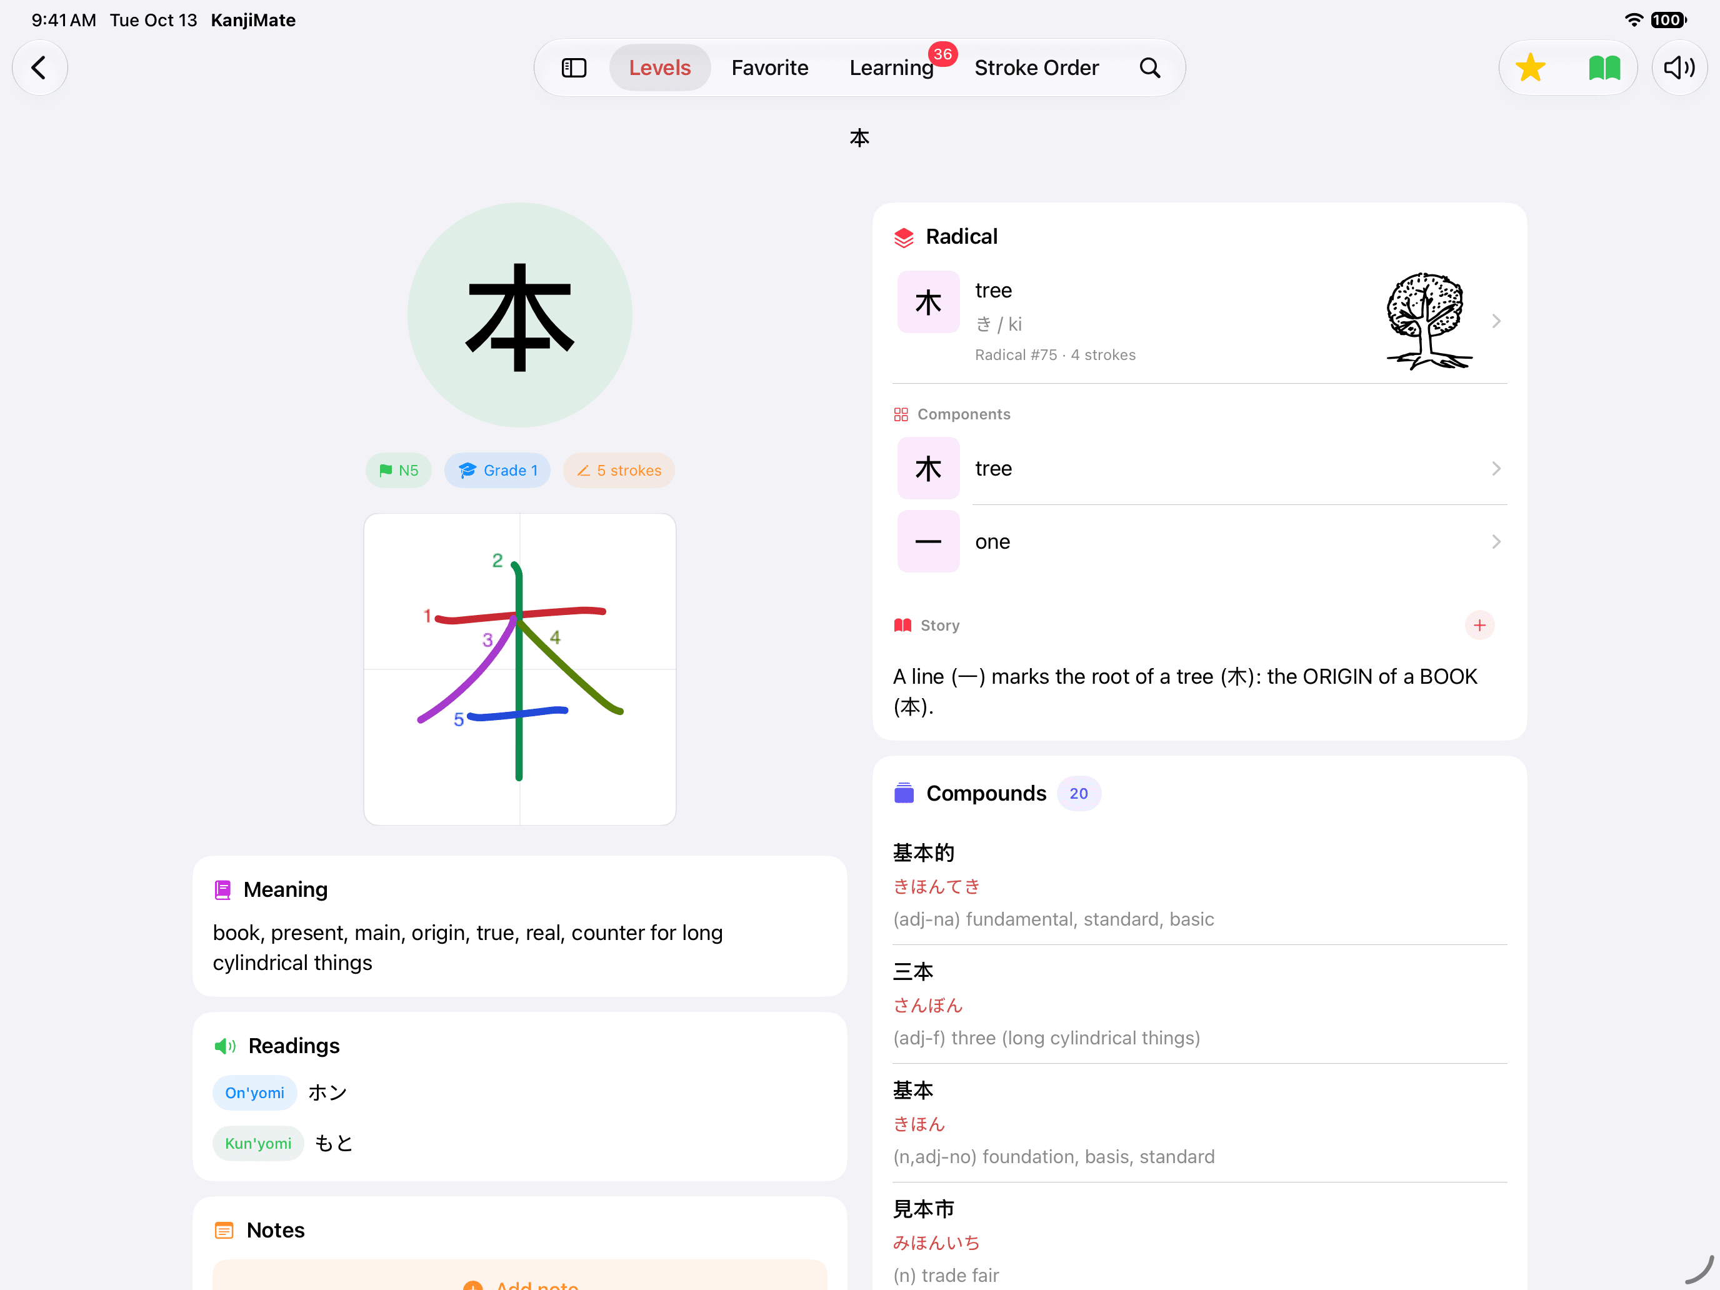The height and width of the screenshot is (1290, 1720).
Task: Tap the 5 strokes tag
Action: (619, 471)
